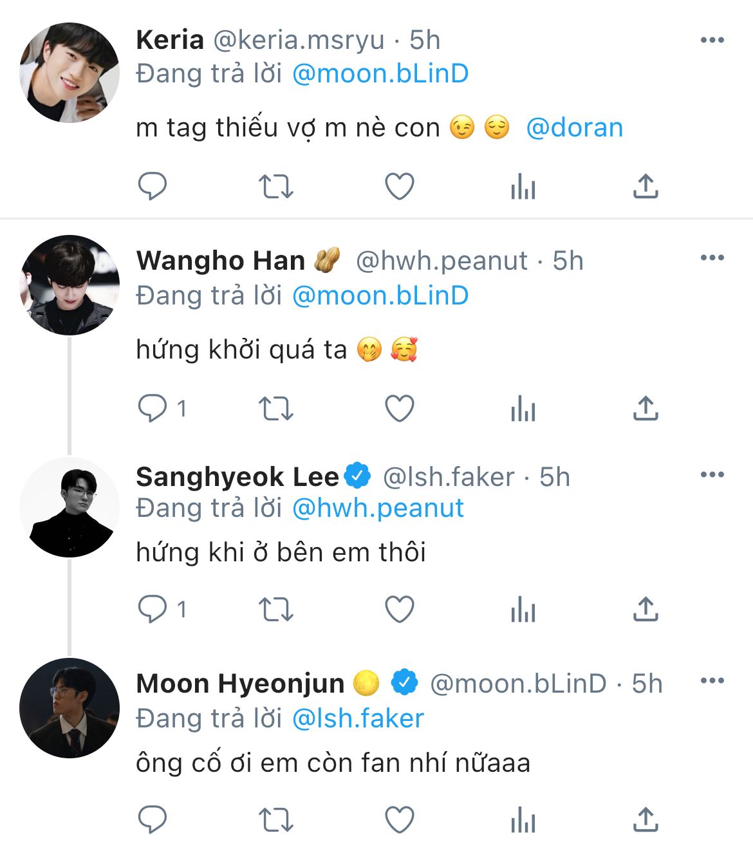View analytics on Moon Hyeonjun's tweet

(523, 820)
